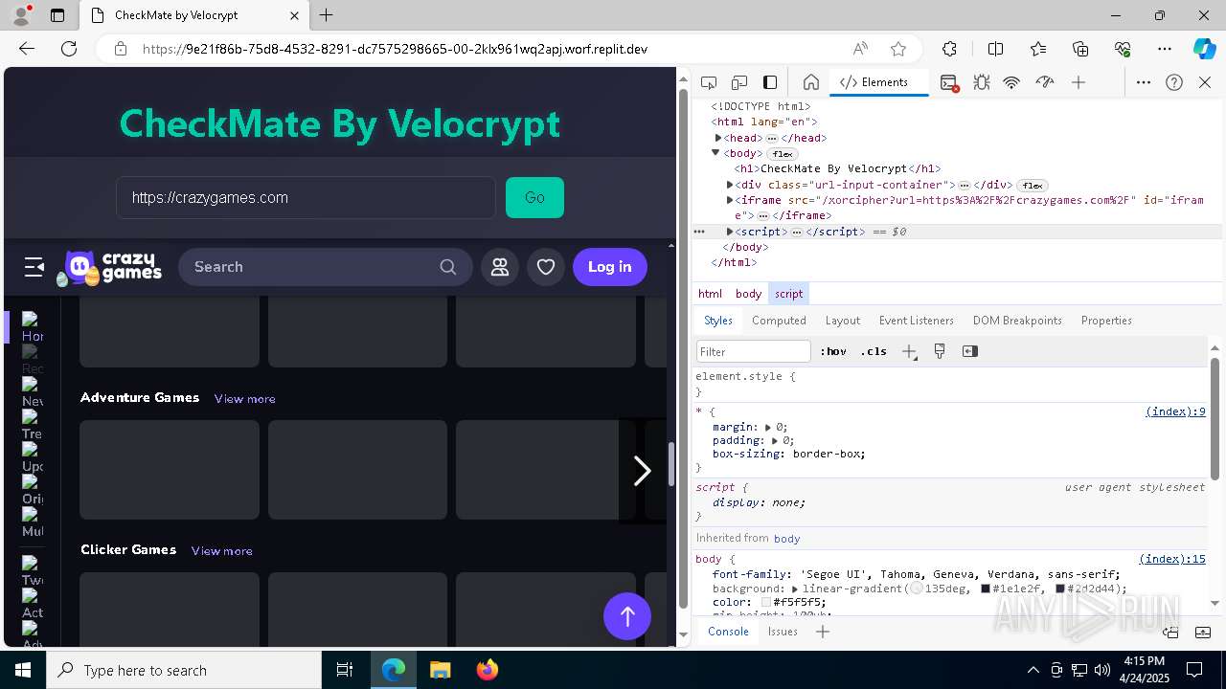Expand the head element node

point(718,138)
